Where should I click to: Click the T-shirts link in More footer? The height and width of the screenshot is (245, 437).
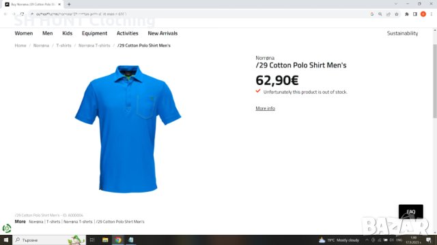53,222
